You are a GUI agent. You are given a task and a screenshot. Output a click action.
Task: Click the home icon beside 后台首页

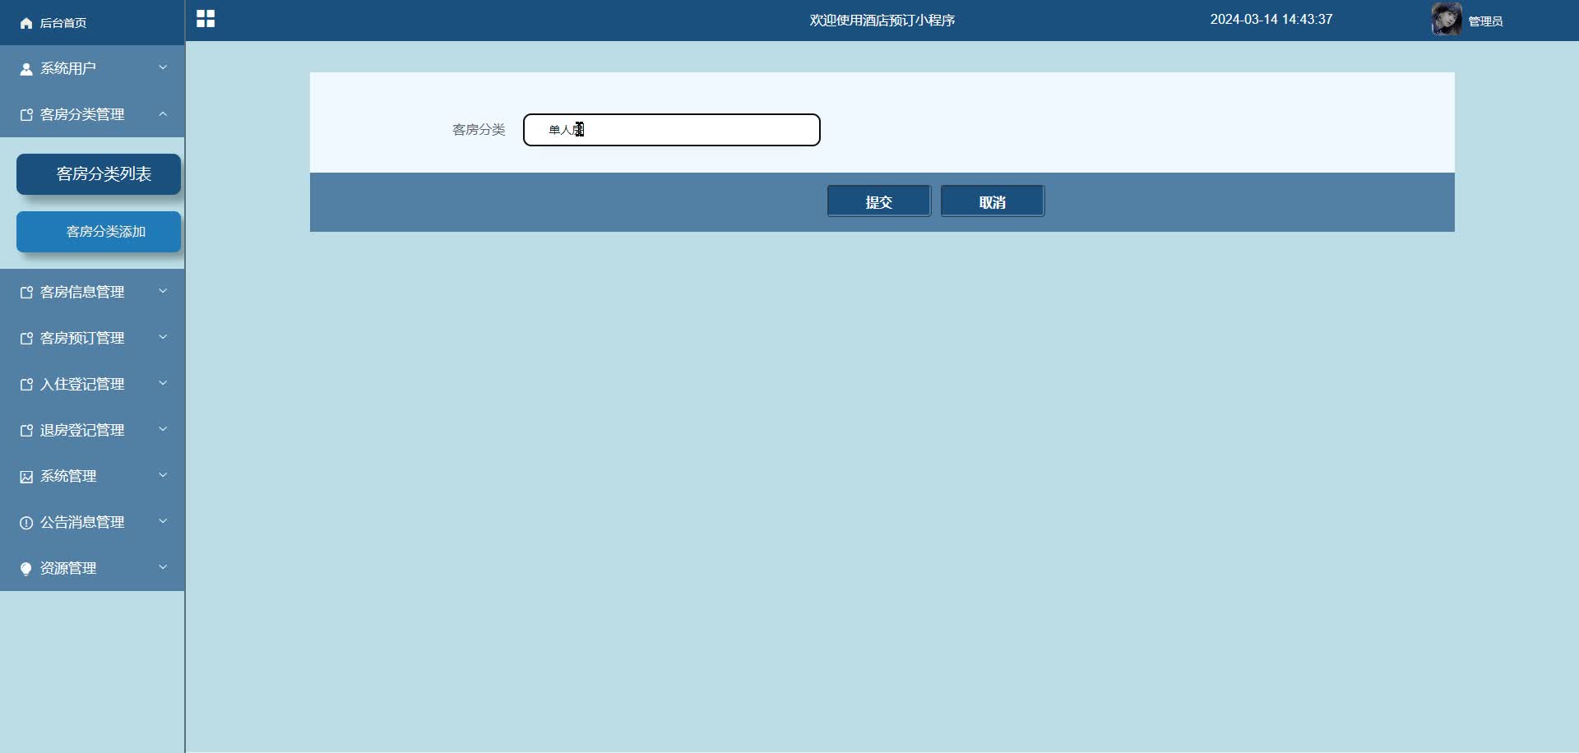pos(26,23)
